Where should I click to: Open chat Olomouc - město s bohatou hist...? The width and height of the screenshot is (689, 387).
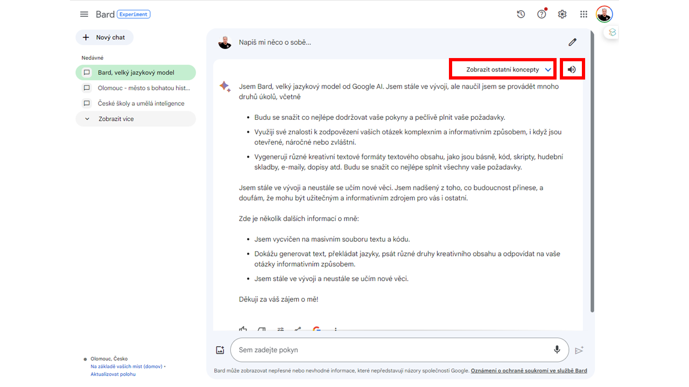136,88
